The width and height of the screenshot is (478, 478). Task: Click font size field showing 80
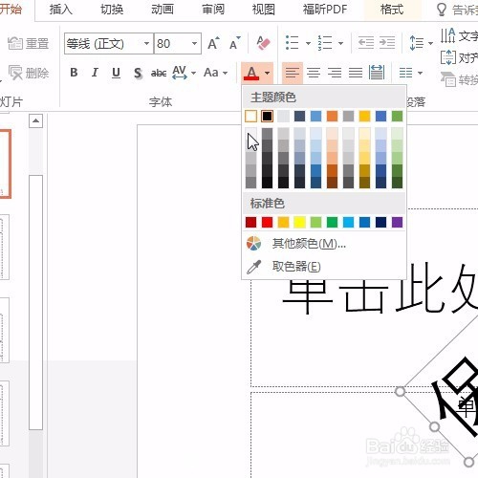click(x=172, y=43)
